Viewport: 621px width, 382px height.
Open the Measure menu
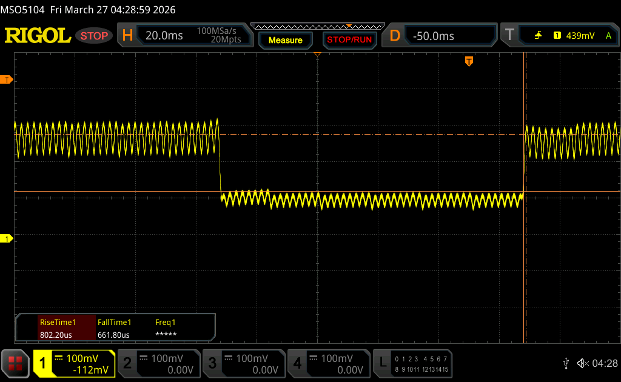pos(285,40)
